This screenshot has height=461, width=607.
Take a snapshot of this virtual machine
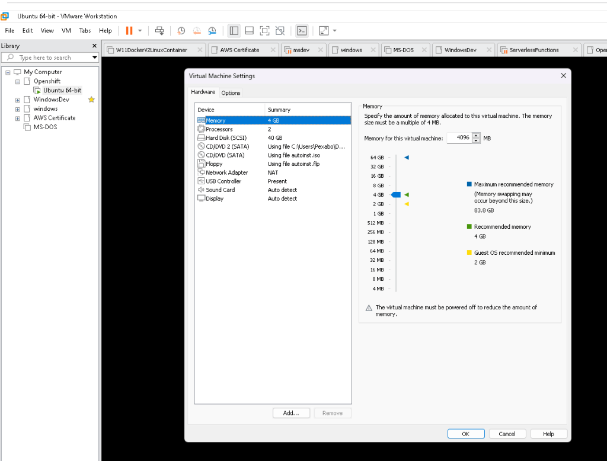click(x=181, y=31)
